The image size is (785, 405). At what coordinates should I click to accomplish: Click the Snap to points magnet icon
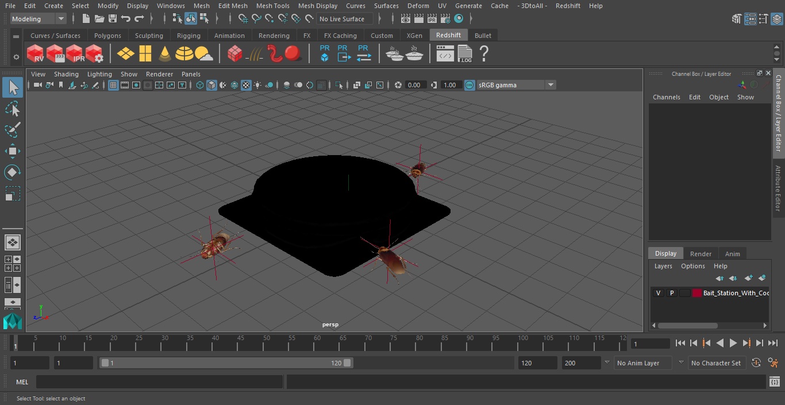pos(270,19)
